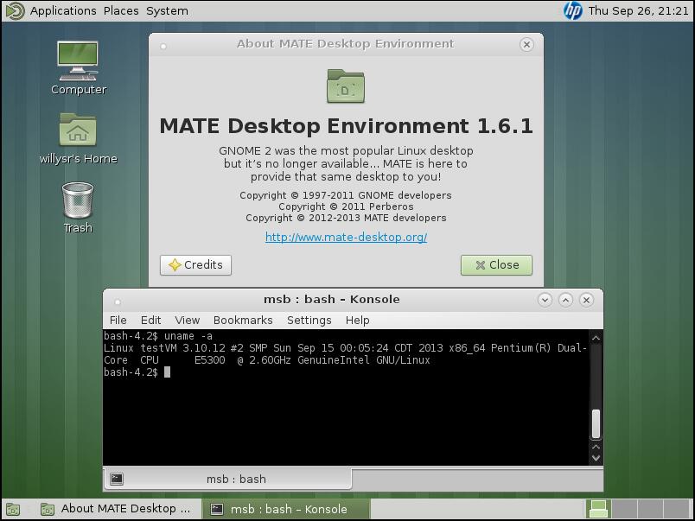Click the bash prompt cursor in terminal

(x=167, y=372)
